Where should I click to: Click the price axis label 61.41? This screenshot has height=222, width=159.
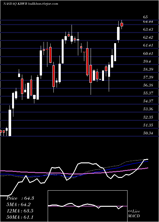click(148, 45)
